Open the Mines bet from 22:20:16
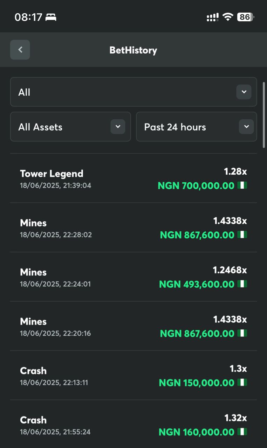 (x=133, y=326)
